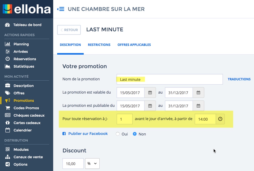Select Oui for Publier sur Facebook
This screenshot has width=254, height=171.
[x=118, y=134]
